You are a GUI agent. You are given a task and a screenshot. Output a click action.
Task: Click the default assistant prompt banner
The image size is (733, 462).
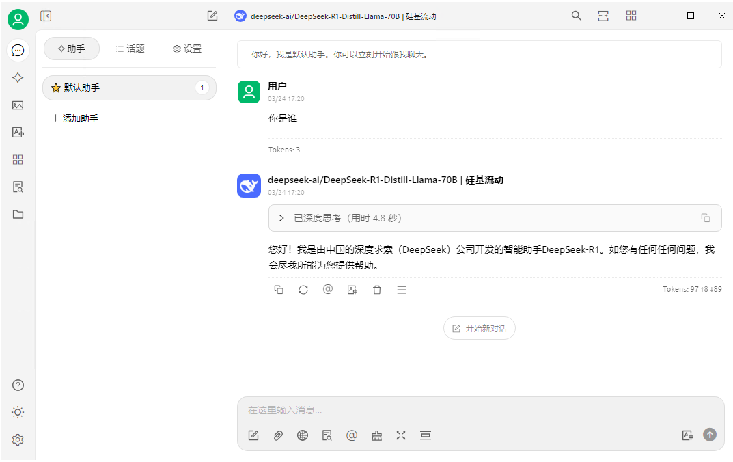coord(480,54)
